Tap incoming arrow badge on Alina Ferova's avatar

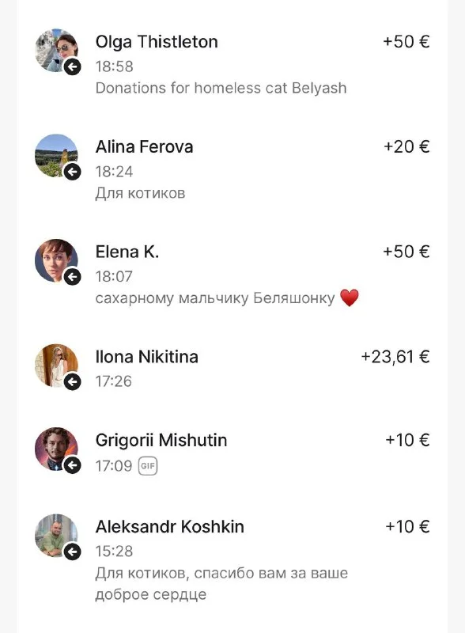click(73, 172)
